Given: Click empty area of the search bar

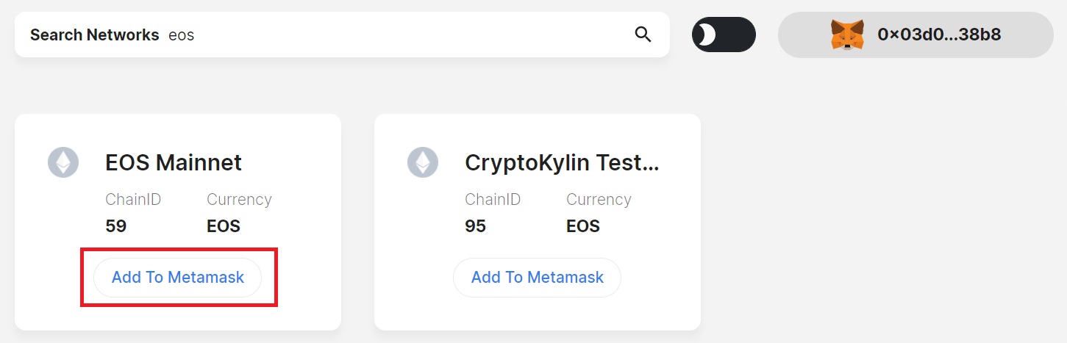Looking at the screenshot, I should 412,35.
